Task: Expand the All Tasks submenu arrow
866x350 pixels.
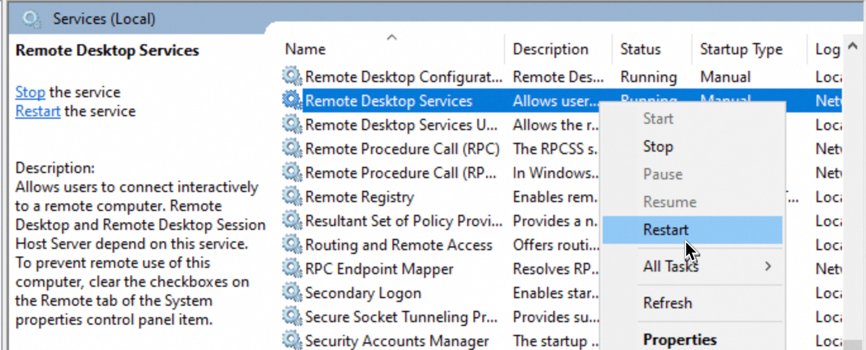Action: (x=768, y=267)
